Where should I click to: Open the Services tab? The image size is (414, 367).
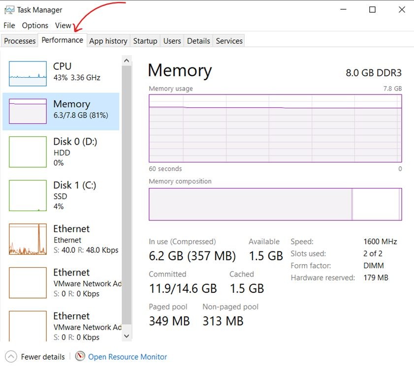pos(229,41)
